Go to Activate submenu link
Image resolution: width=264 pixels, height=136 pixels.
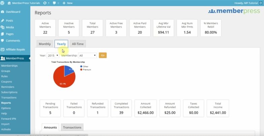pos(6,129)
